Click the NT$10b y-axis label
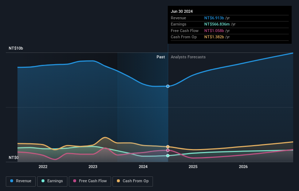The image size is (299, 191). pos(16,48)
